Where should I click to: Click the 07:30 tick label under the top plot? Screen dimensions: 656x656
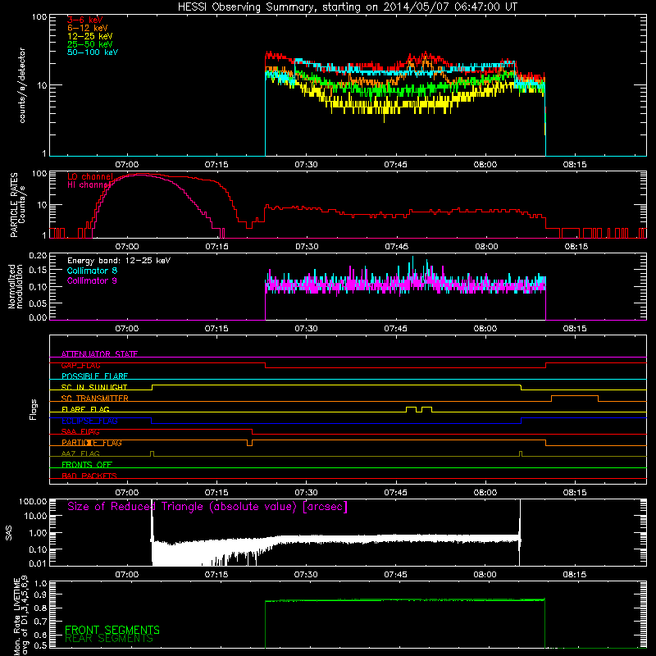point(306,165)
